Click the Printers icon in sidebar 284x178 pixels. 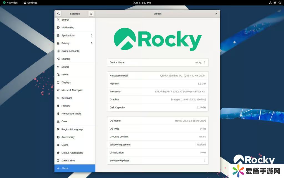coord(58,106)
